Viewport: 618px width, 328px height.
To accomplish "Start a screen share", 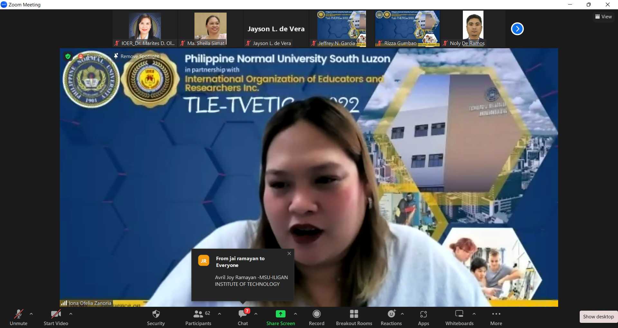I will coord(280,317).
